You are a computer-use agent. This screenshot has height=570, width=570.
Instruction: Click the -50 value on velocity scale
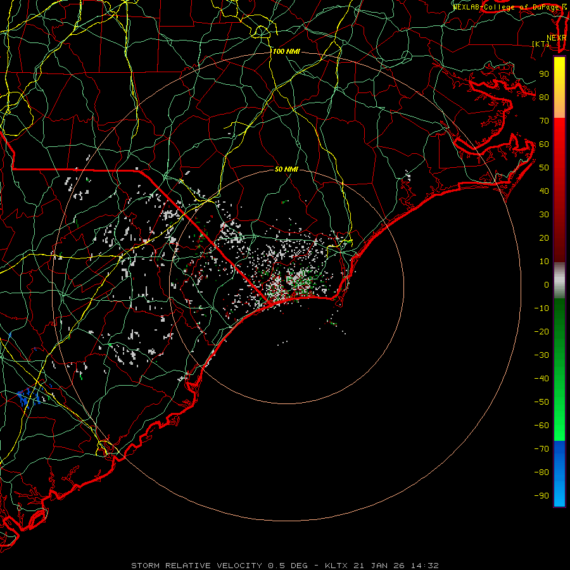click(541, 402)
